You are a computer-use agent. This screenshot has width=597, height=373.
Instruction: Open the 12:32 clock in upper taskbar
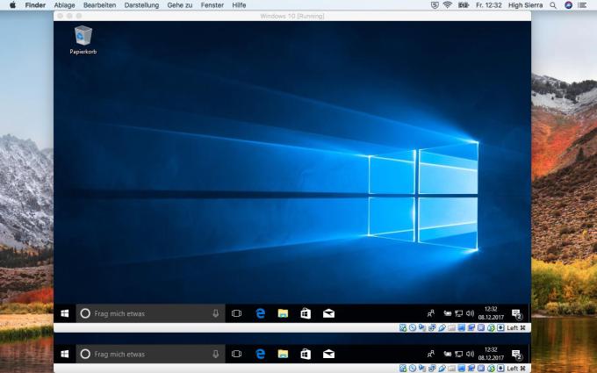tap(491, 312)
